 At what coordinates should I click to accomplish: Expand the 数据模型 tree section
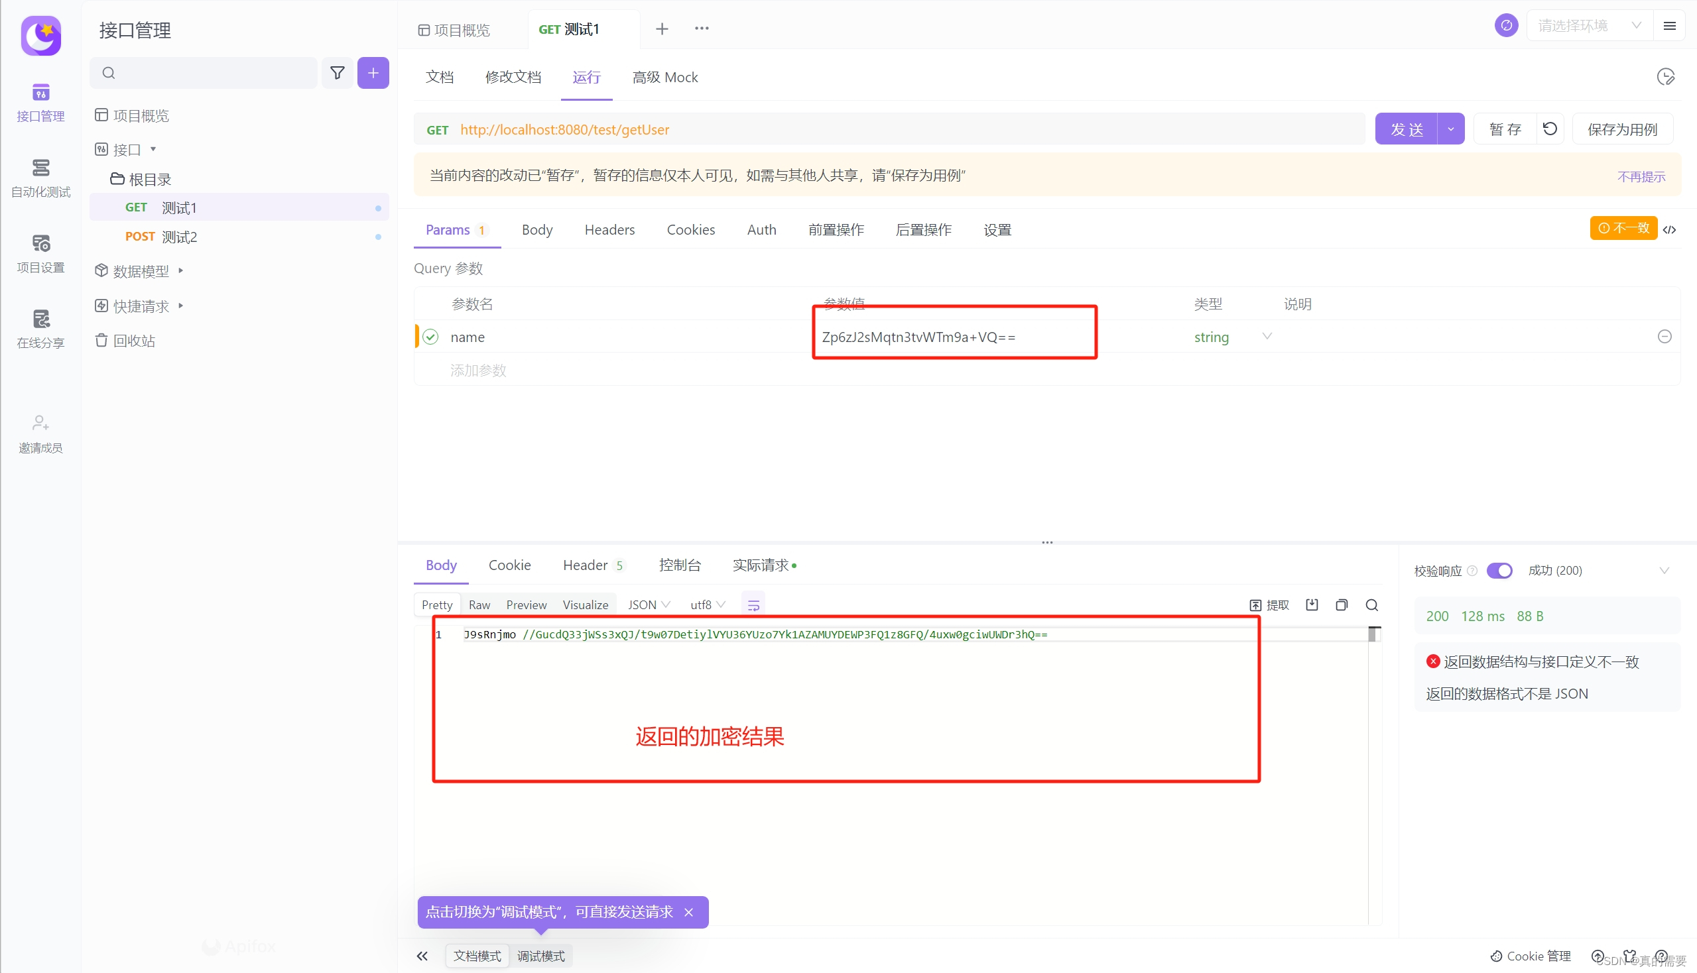[x=179, y=270]
